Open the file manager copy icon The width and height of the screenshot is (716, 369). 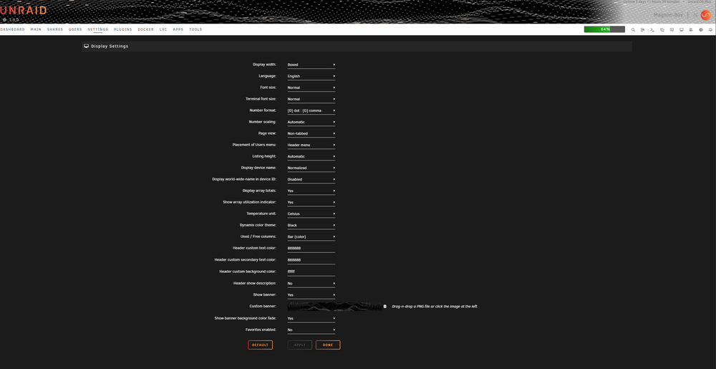(x=662, y=29)
